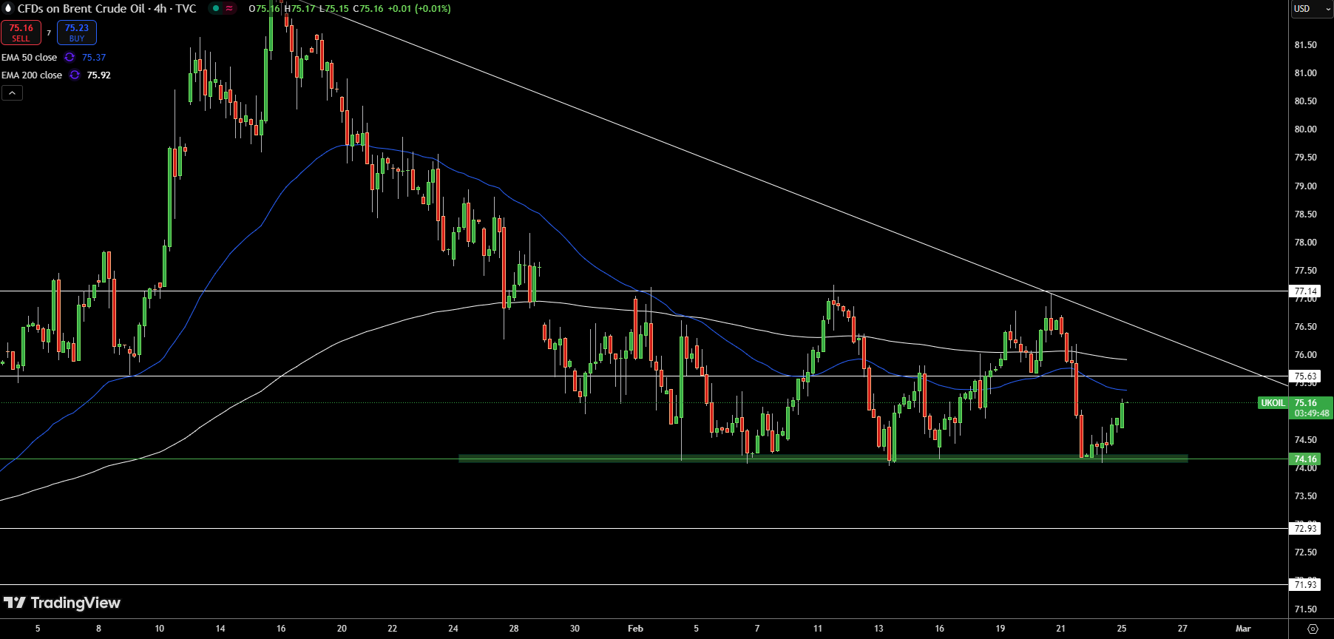Click the UKOIL symbol tag on price axis

pos(1273,403)
